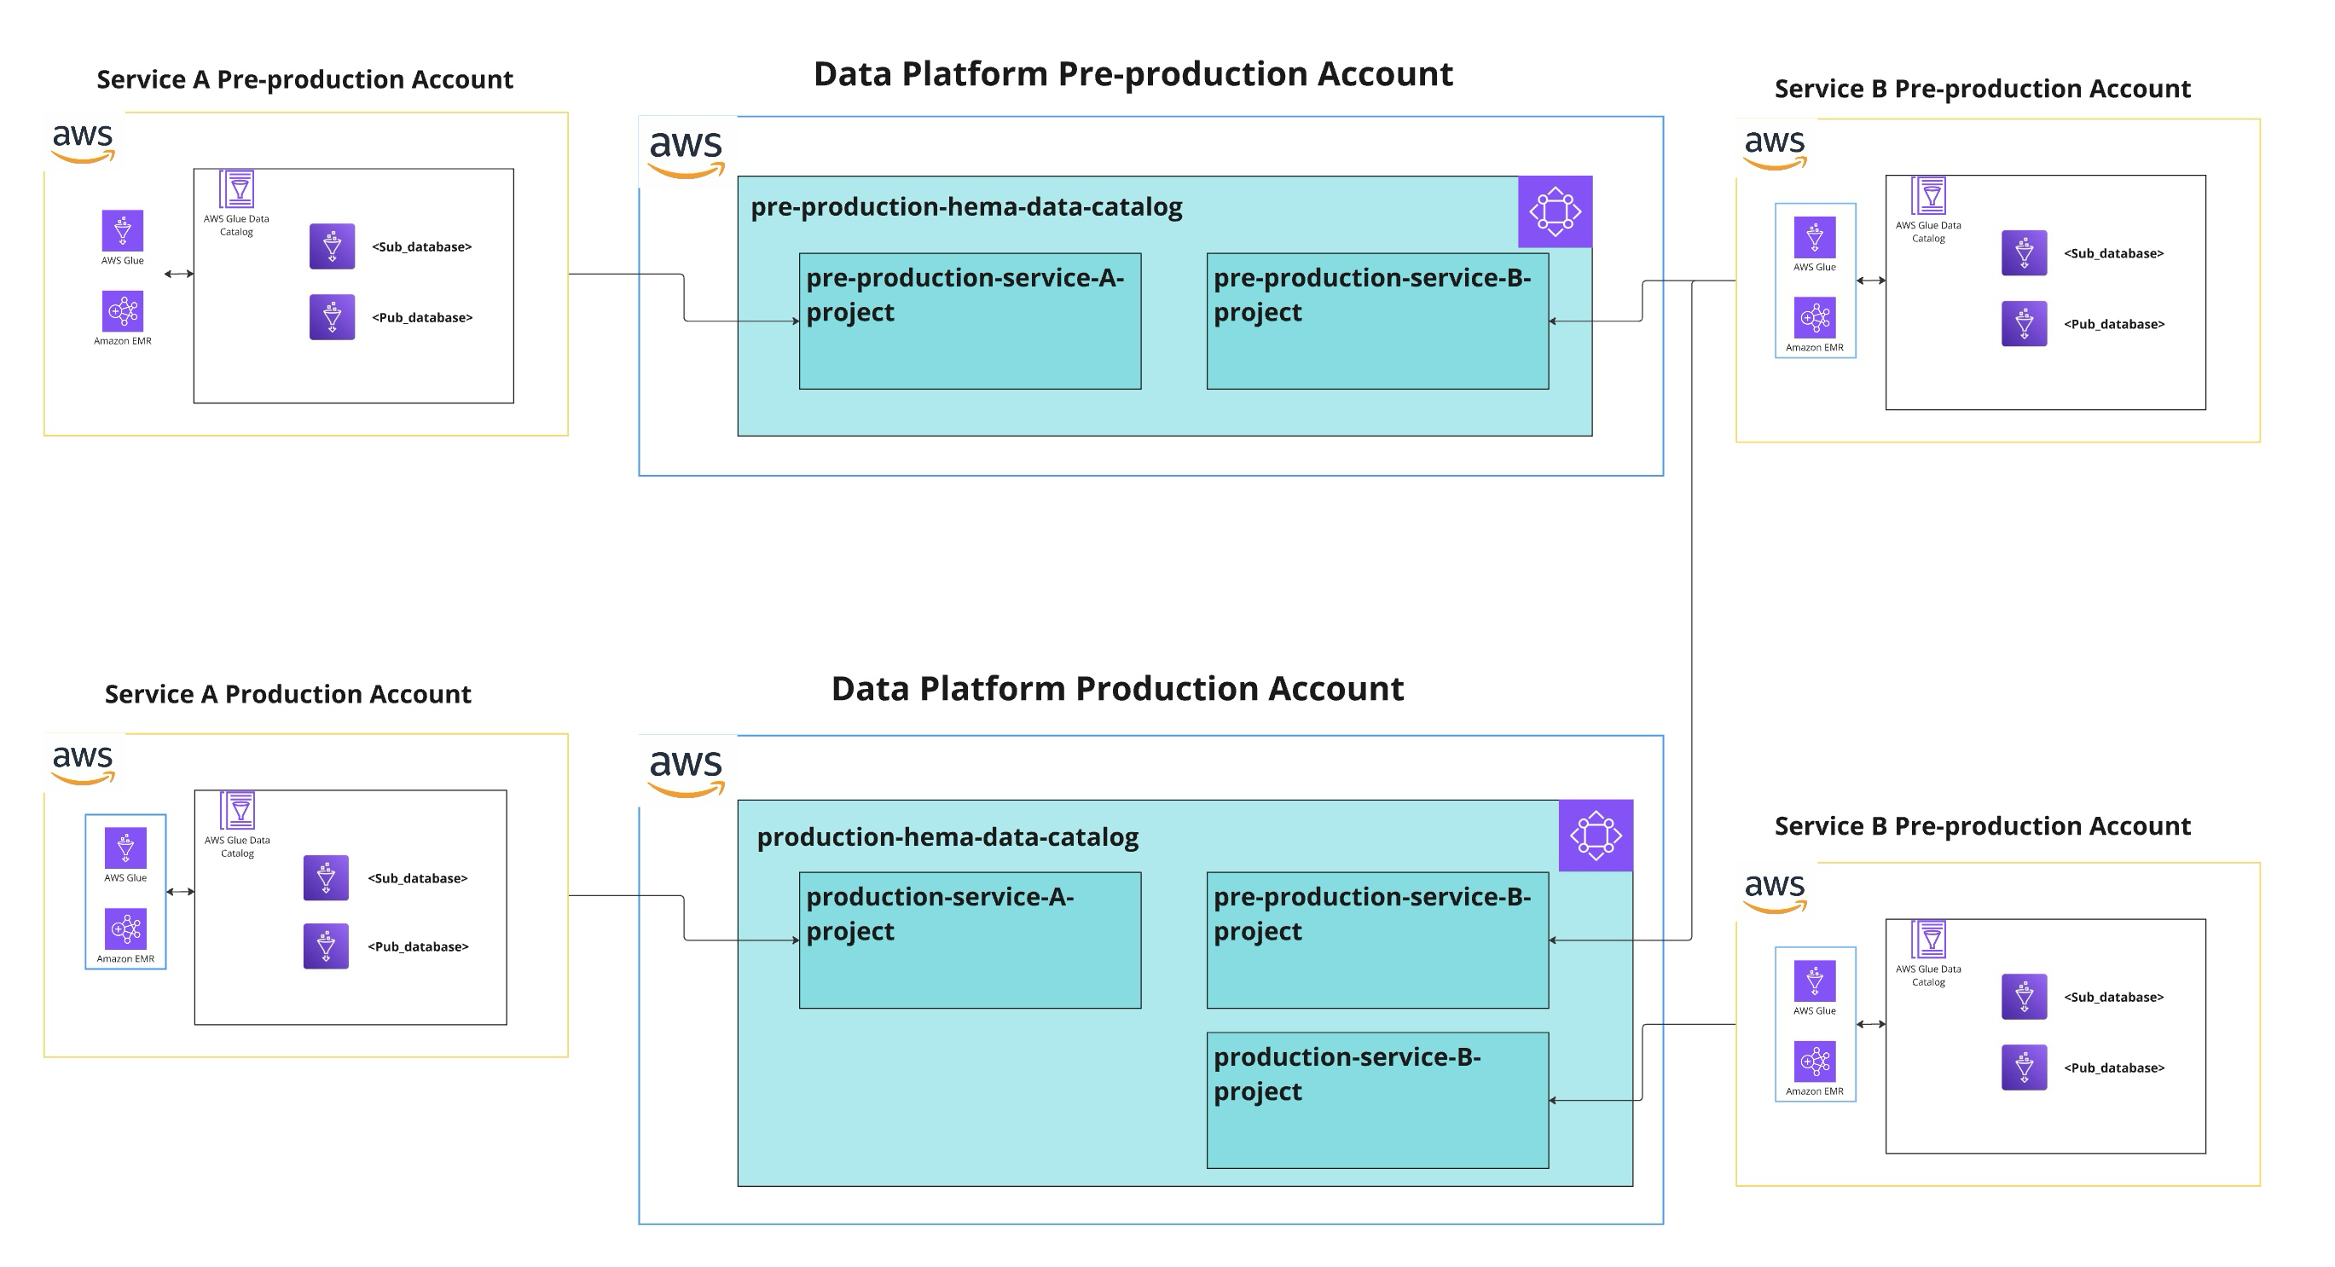The image size is (2335, 1267).
Task: Click AWS logo in Data Platform Production Account
Action: [687, 772]
